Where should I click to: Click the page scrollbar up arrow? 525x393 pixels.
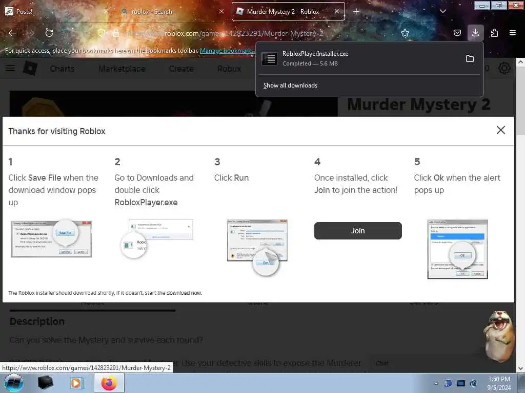pos(520,62)
